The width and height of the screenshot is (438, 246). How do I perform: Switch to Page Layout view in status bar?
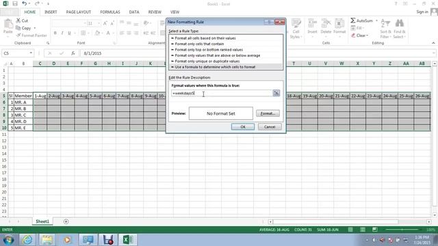363,230
